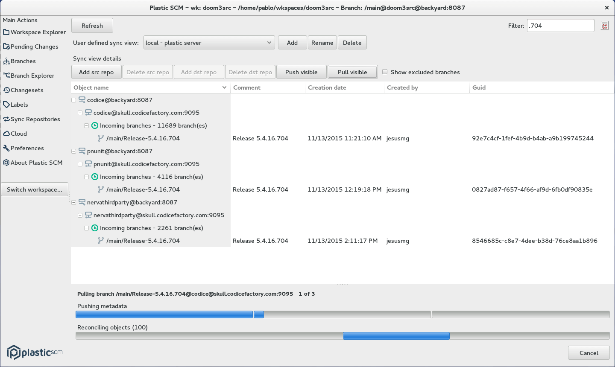
Task: Click the green incoming icon for 2261 branches
Action: click(x=95, y=228)
